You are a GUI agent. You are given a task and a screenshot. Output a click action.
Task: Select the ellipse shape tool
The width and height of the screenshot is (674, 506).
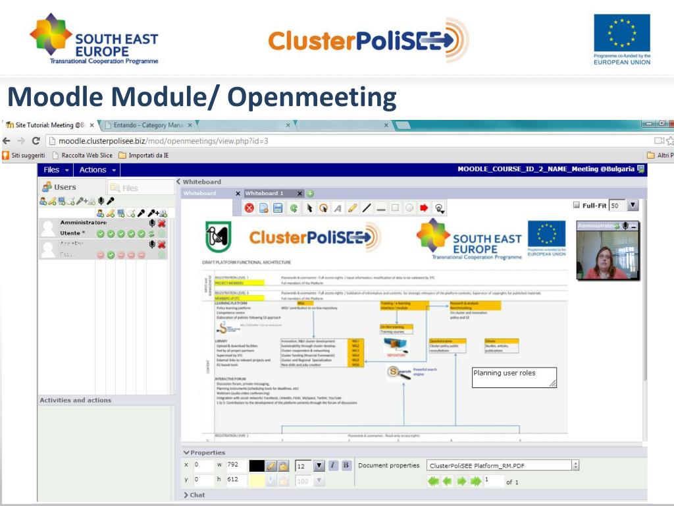pyautogui.click(x=409, y=208)
